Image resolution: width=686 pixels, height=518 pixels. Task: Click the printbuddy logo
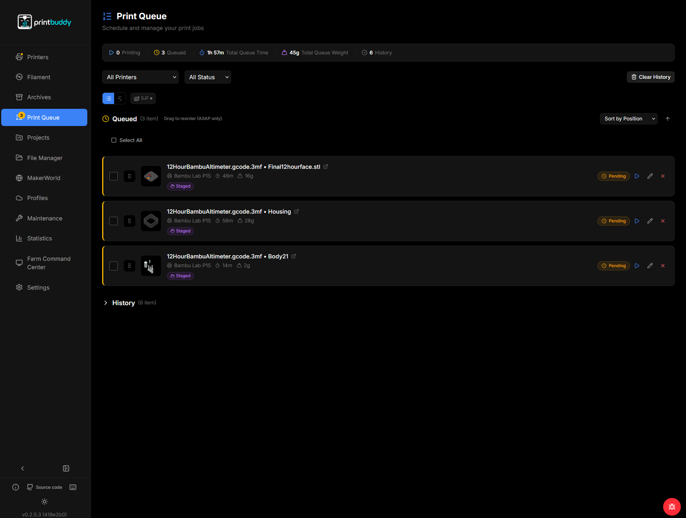coord(44,22)
